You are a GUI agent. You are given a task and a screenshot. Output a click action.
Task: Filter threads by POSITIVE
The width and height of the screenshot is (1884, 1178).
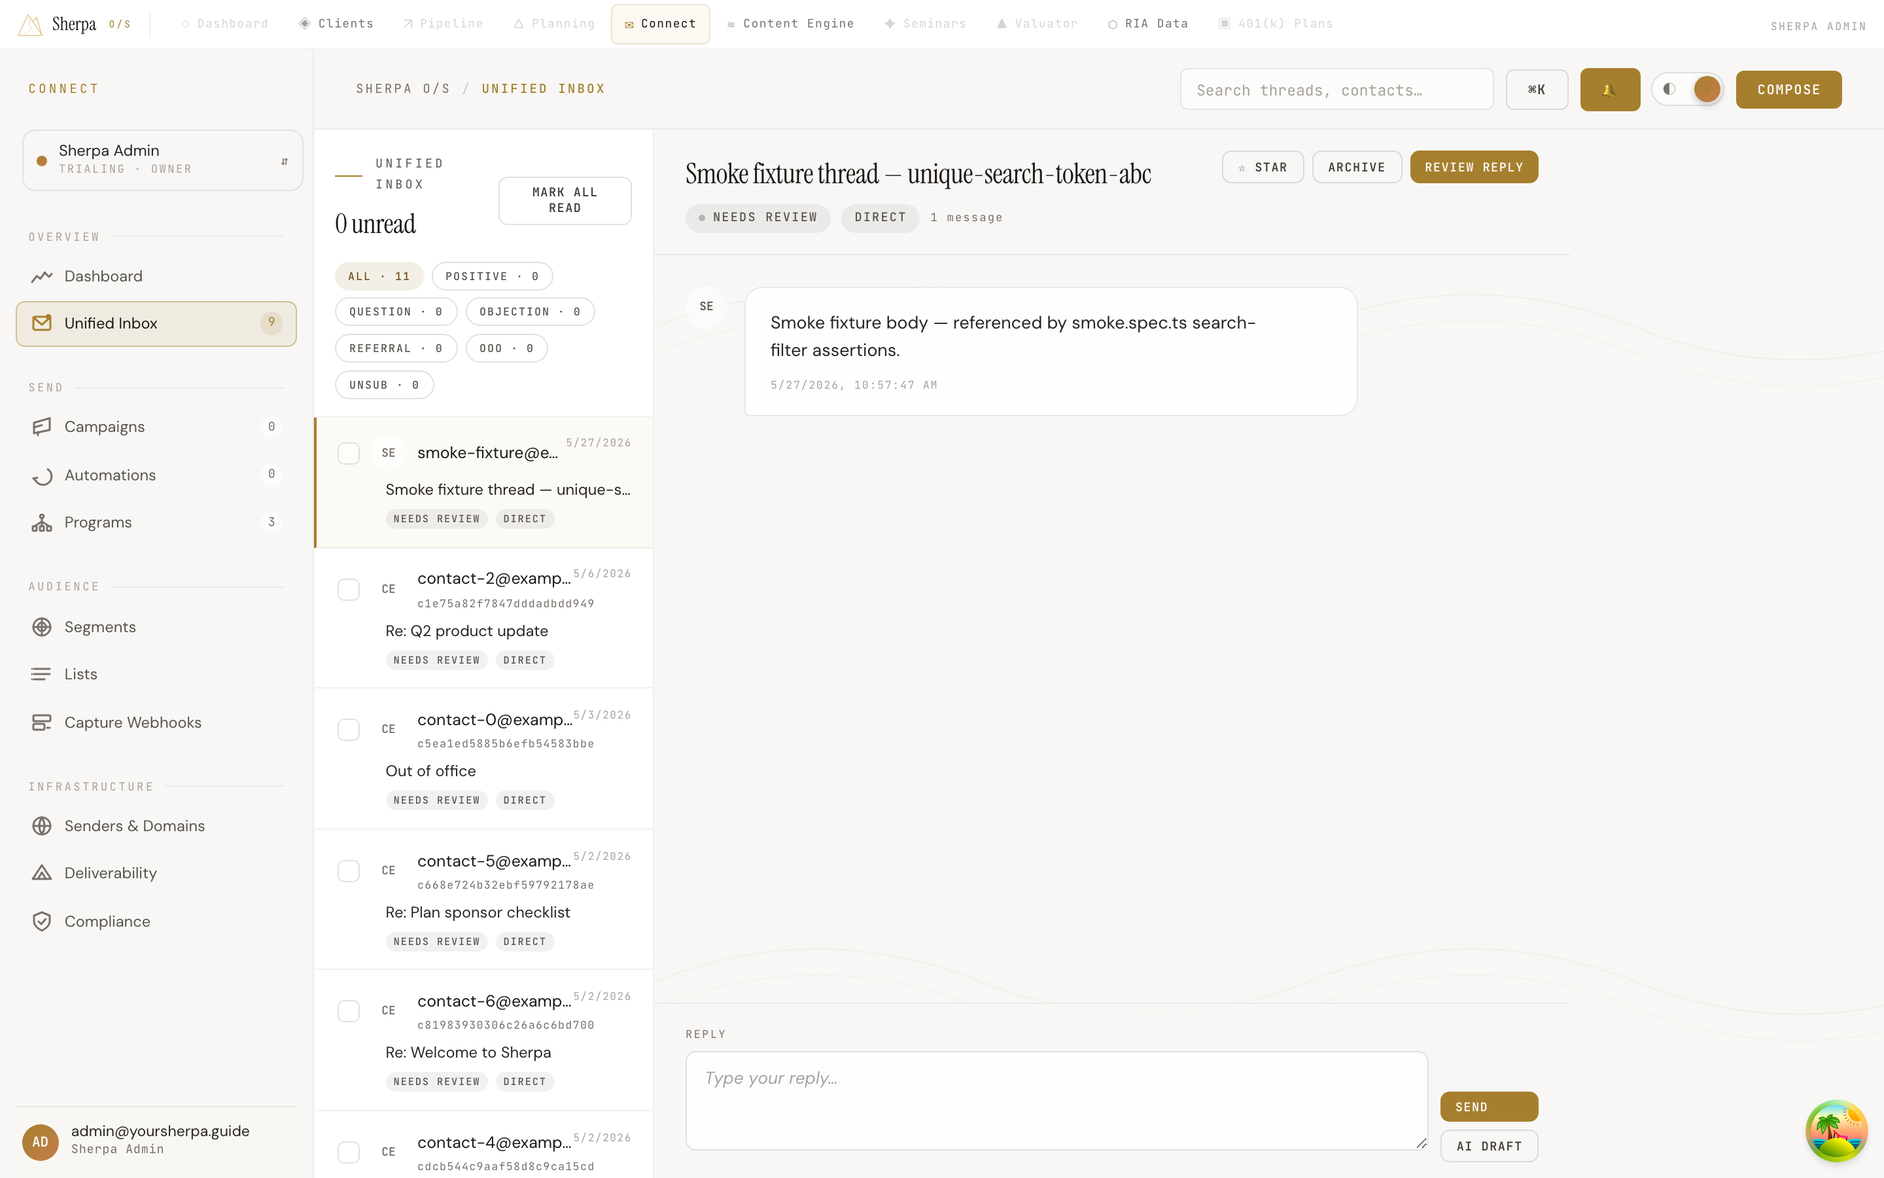tap(492, 277)
